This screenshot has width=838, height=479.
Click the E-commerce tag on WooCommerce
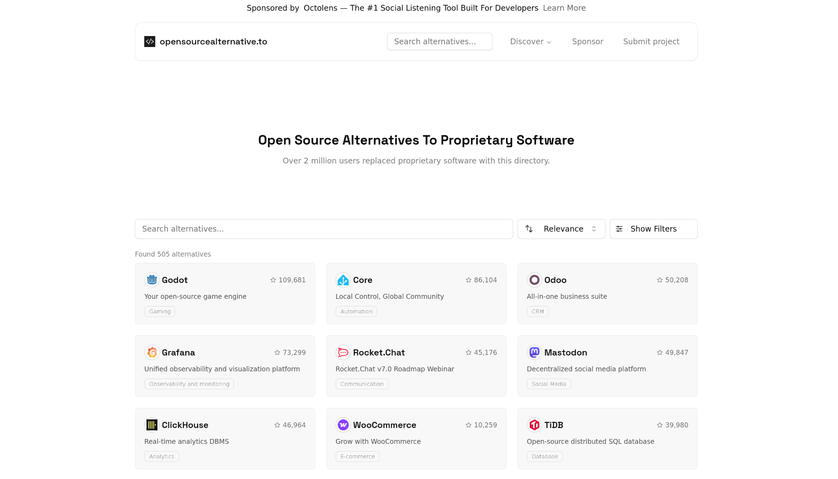(x=357, y=457)
